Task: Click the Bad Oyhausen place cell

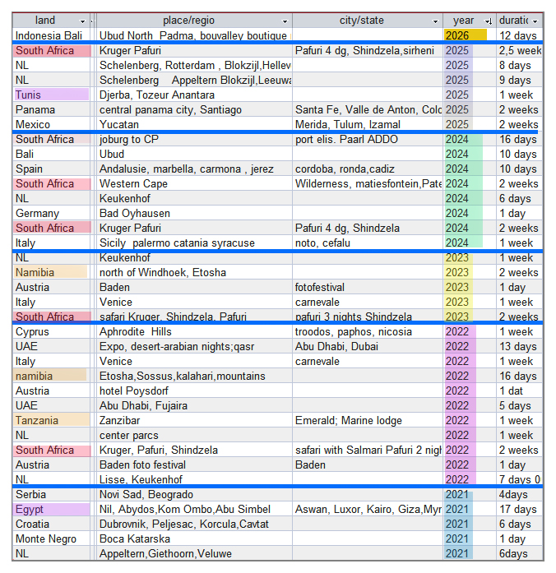Action: 193,213
